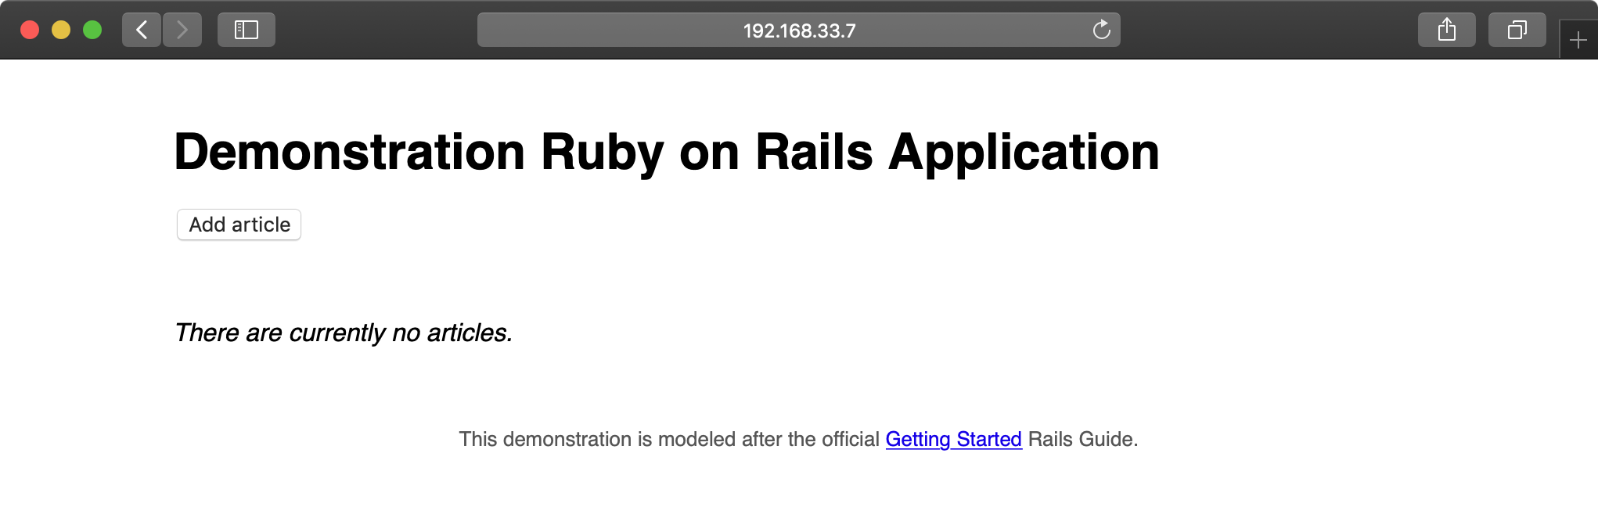1598x518 pixels.
Task: Show the tab overview
Action: [1517, 31]
